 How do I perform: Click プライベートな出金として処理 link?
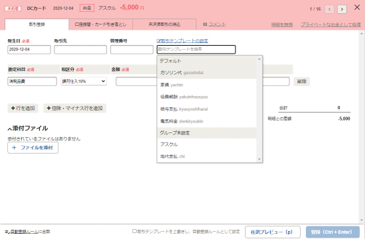330,24
